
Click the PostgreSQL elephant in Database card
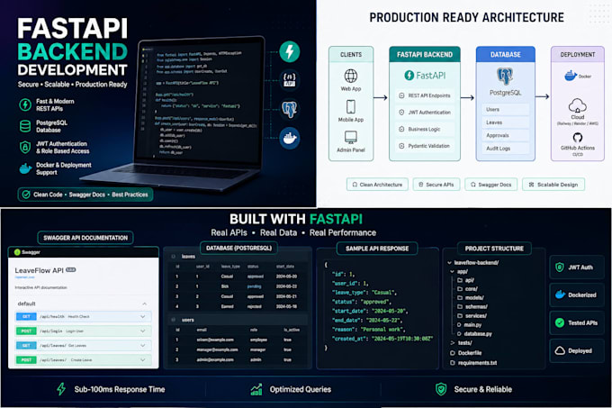pyautogui.click(x=505, y=77)
